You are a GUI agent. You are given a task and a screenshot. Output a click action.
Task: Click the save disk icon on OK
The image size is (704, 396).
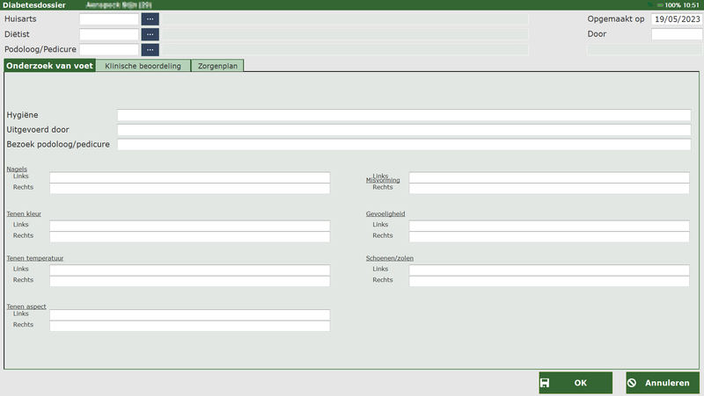tap(545, 383)
